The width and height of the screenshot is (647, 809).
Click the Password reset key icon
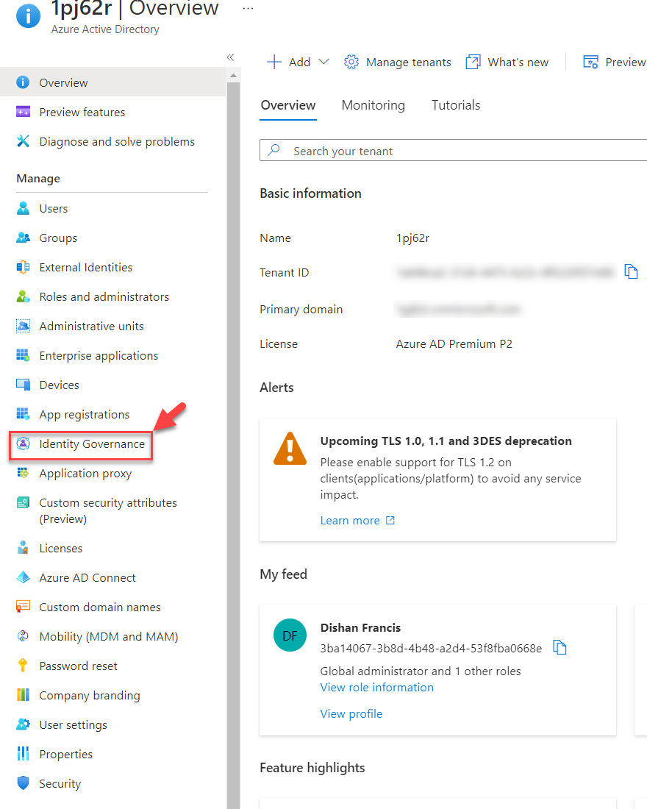point(24,666)
